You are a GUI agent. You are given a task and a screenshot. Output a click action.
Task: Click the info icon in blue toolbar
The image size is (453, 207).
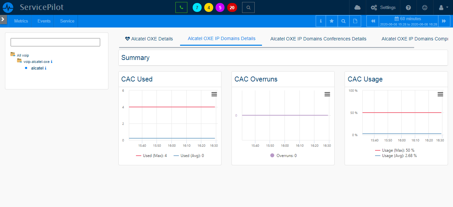(321, 21)
